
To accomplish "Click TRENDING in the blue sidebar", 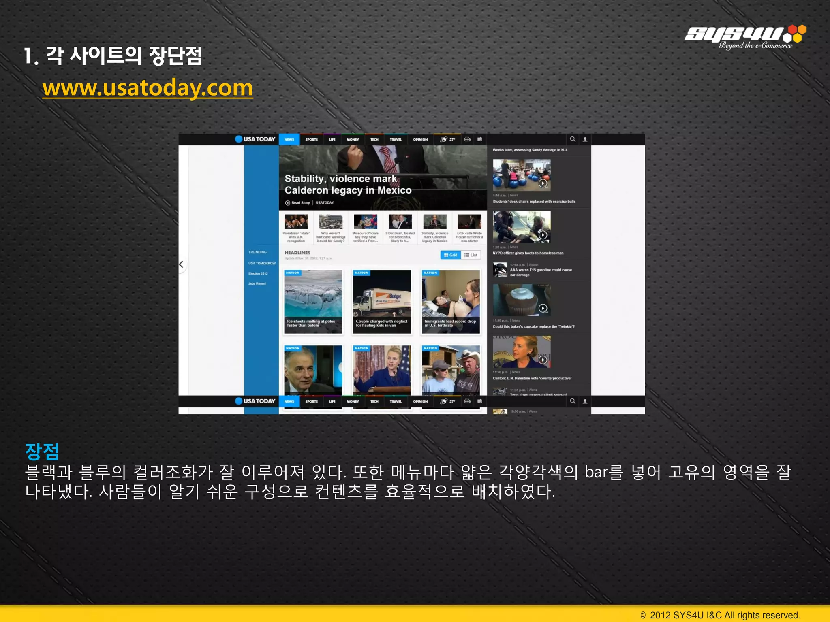I will pyautogui.click(x=258, y=252).
